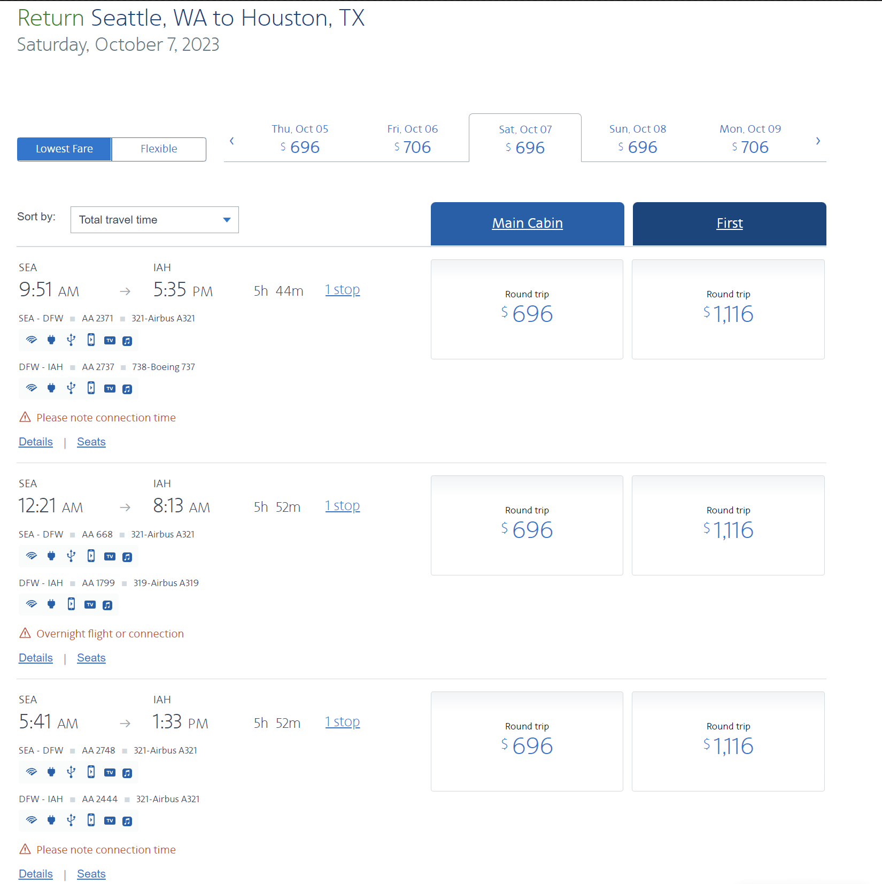Click warning icon beside Overnight flight notice
This screenshot has width=882, height=884.
(25, 634)
